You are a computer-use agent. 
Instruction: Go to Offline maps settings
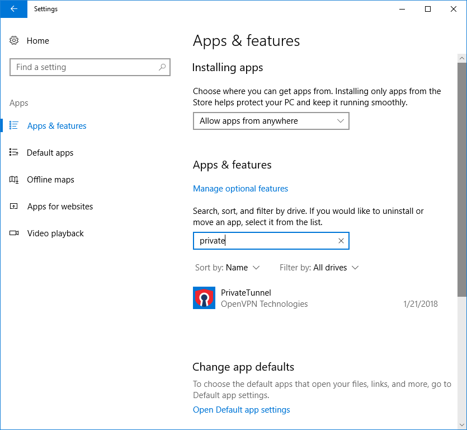[x=51, y=180]
